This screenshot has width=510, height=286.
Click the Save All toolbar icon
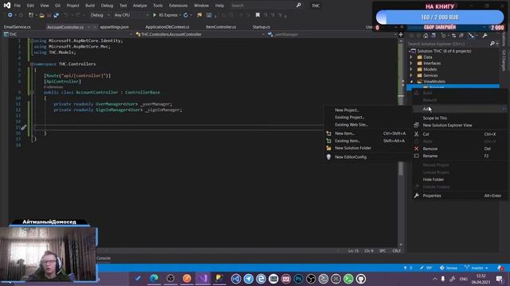click(57, 15)
